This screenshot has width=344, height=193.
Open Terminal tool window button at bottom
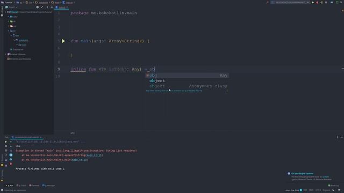click(x=34, y=185)
